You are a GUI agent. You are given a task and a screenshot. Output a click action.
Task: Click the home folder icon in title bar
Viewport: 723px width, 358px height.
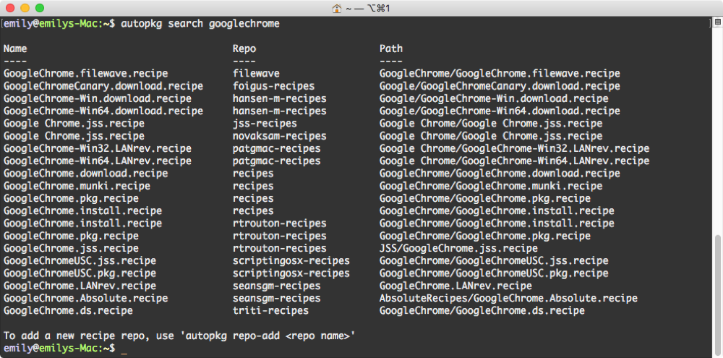coord(336,8)
